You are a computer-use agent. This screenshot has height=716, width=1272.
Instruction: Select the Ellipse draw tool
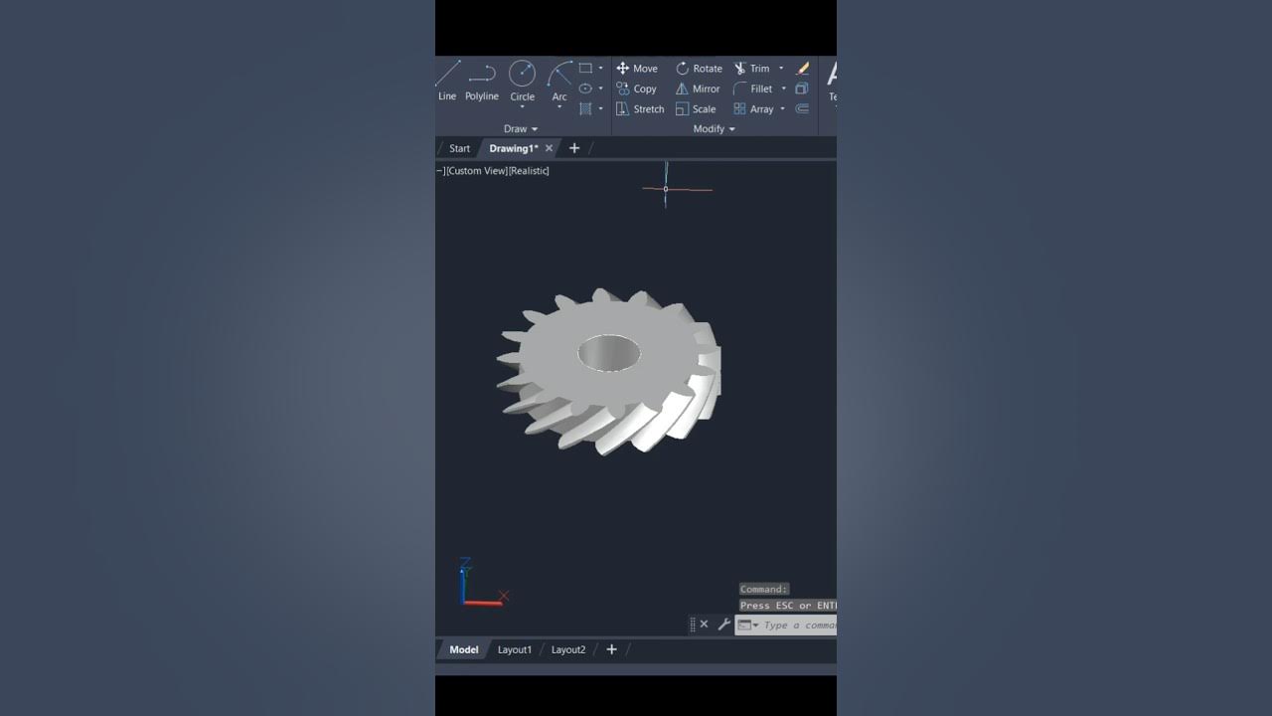(x=585, y=89)
